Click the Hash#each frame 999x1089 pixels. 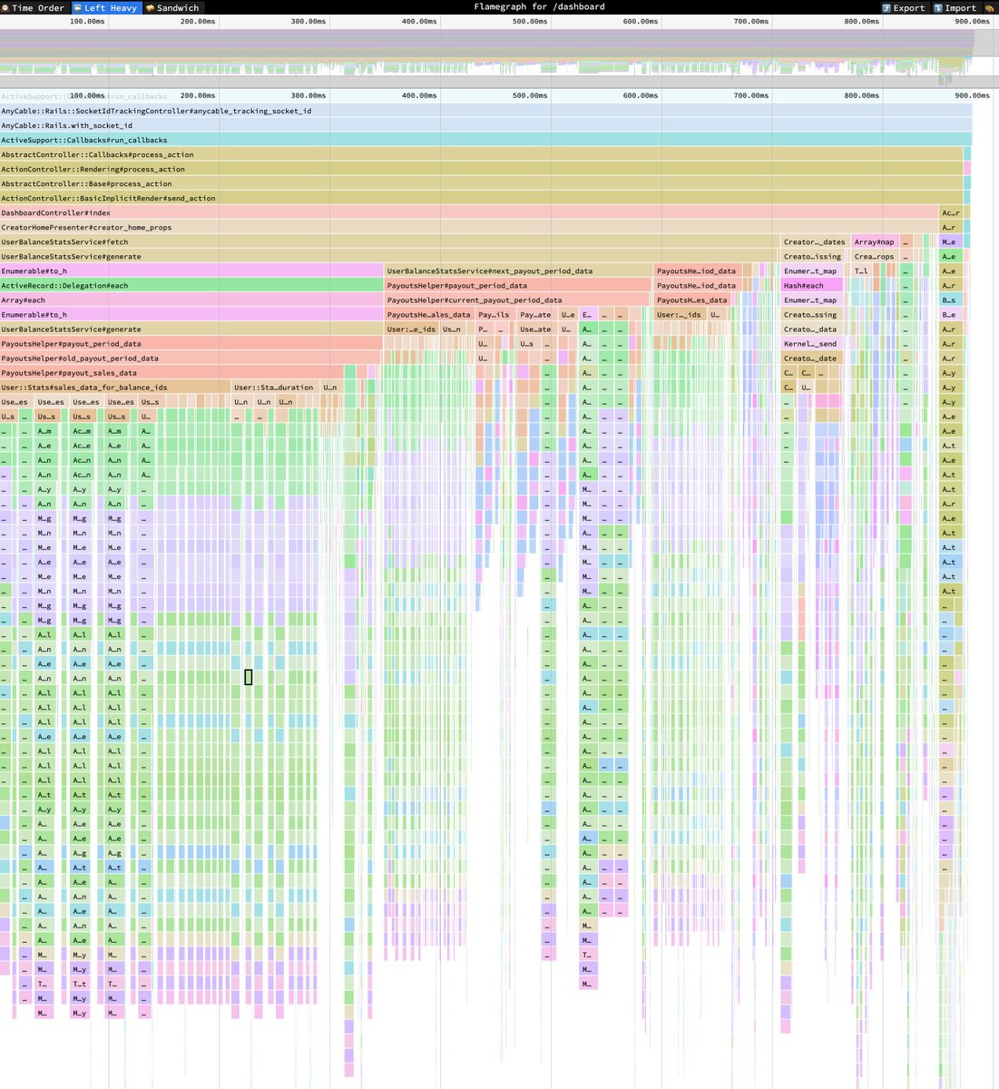pos(812,285)
